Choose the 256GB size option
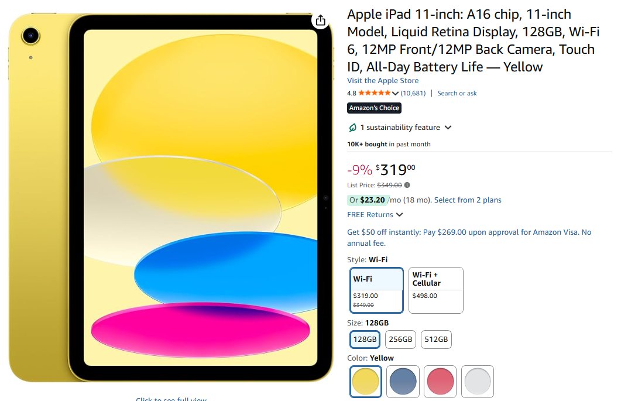Viewport: 621px width, 401px height. click(x=400, y=339)
